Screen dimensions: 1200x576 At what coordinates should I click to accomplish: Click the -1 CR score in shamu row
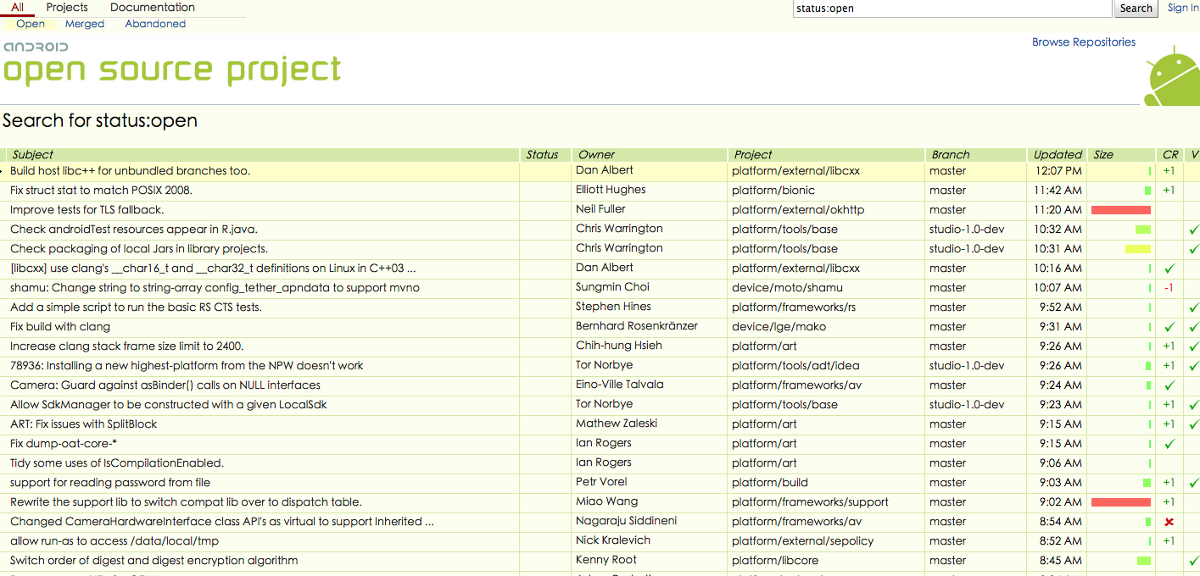click(x=1169, y=288)
